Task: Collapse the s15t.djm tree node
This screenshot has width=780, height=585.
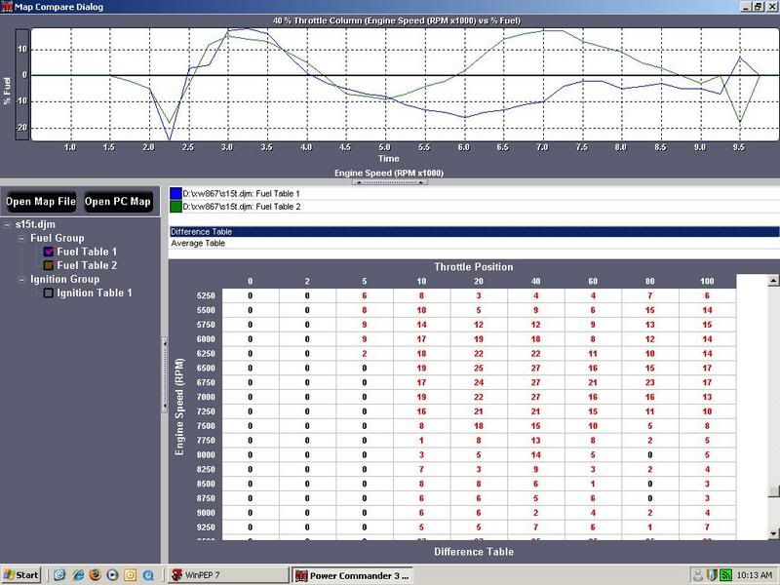Action: (7, 224)
